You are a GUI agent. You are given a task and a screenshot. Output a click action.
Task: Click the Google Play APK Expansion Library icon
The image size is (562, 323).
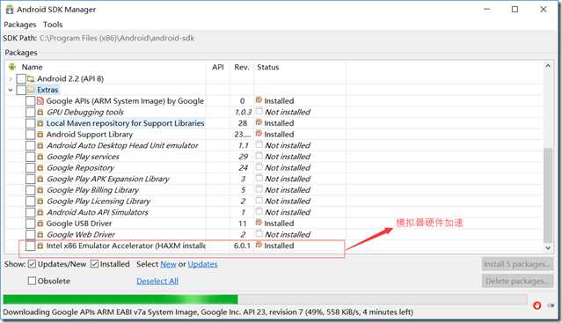coord(40,179)
